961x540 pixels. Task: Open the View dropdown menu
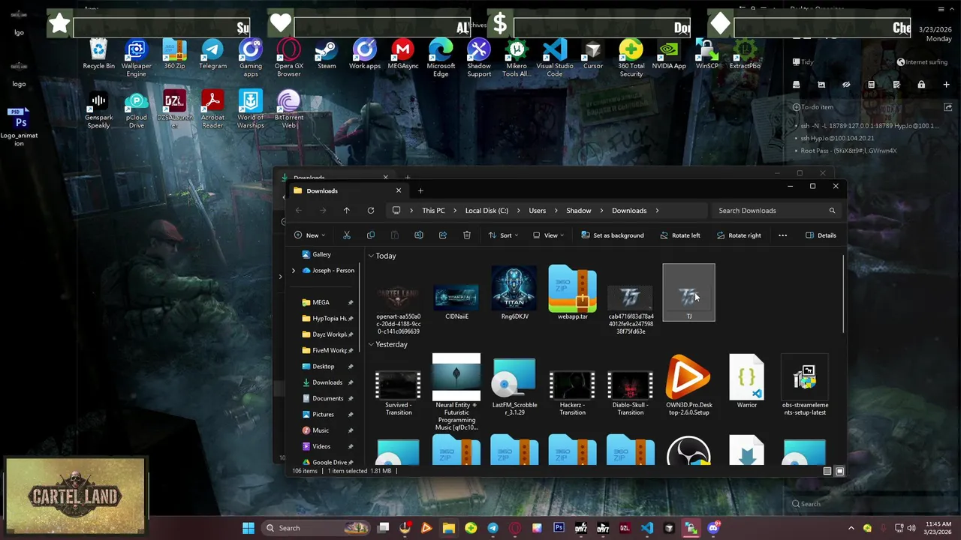(549, 235)
